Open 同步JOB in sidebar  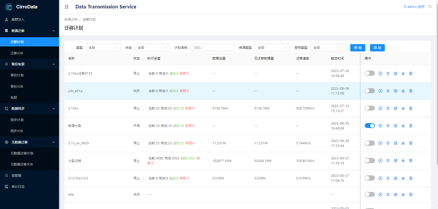(x=29, y=131)
